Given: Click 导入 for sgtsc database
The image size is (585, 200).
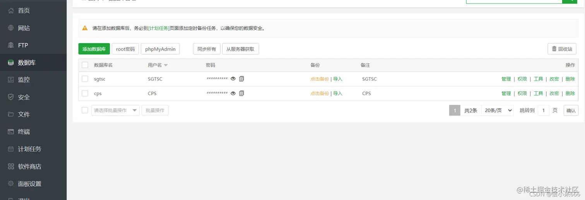Looking at the screenshot, I should (x=338, y=79).
